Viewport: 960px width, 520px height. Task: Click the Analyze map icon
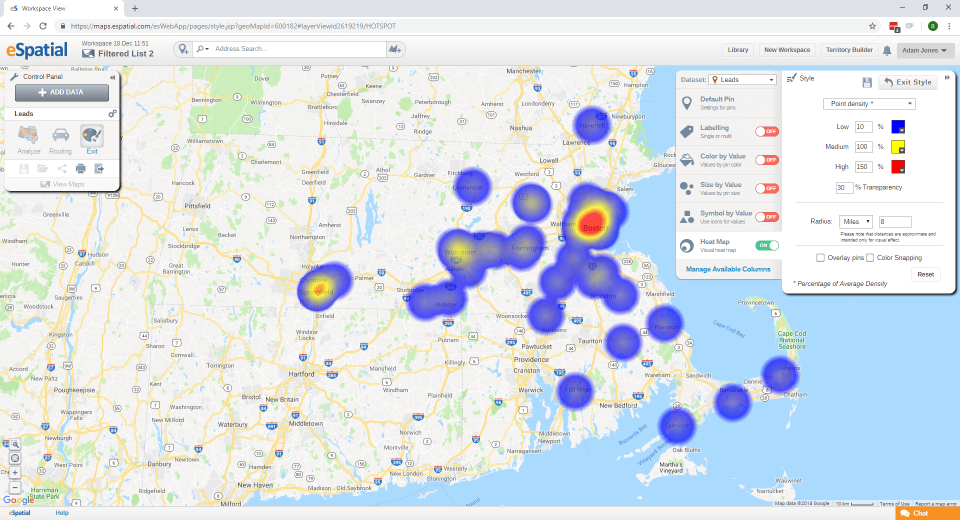click(x=28, y=135)
